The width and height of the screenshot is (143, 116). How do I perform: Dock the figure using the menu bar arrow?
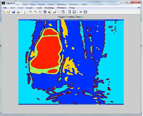[139, 8]
